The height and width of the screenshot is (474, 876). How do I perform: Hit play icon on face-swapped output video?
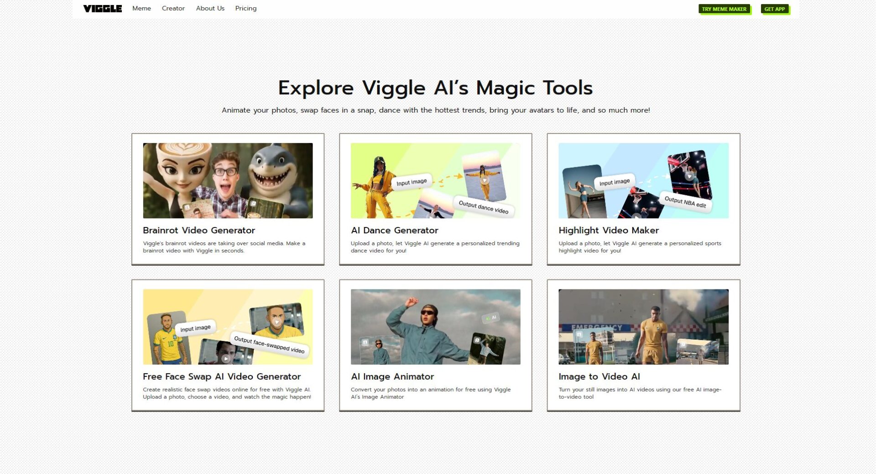(276, 322)
